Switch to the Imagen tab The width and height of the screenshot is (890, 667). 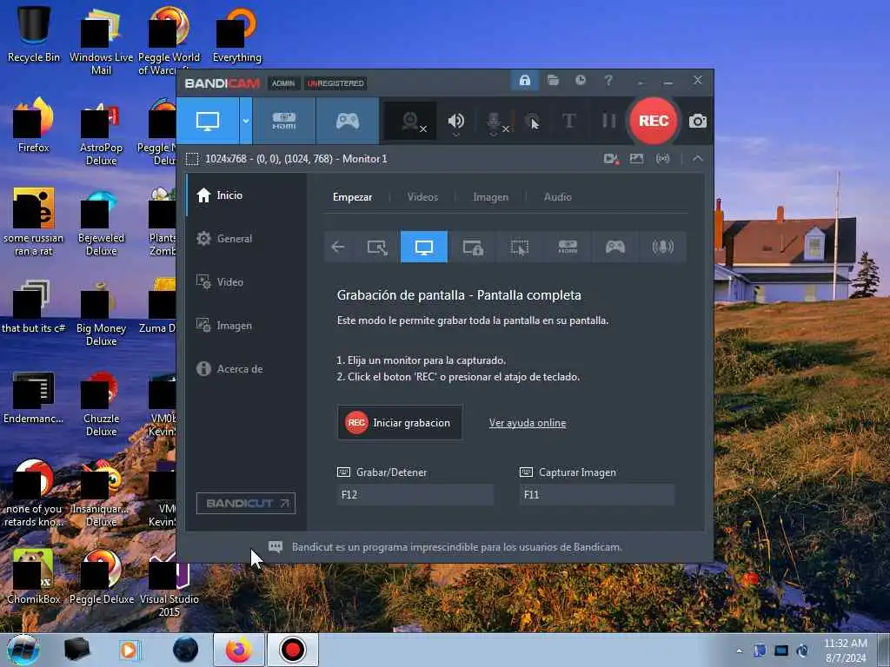click(x=490, y=197)
